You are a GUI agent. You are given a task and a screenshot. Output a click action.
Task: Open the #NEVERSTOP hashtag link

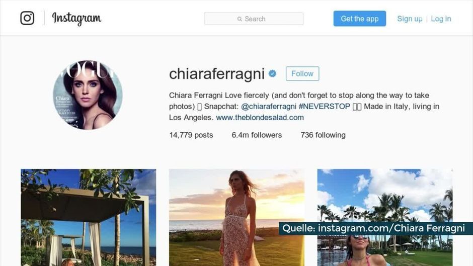pyautogui.click(x=324, y=107)
